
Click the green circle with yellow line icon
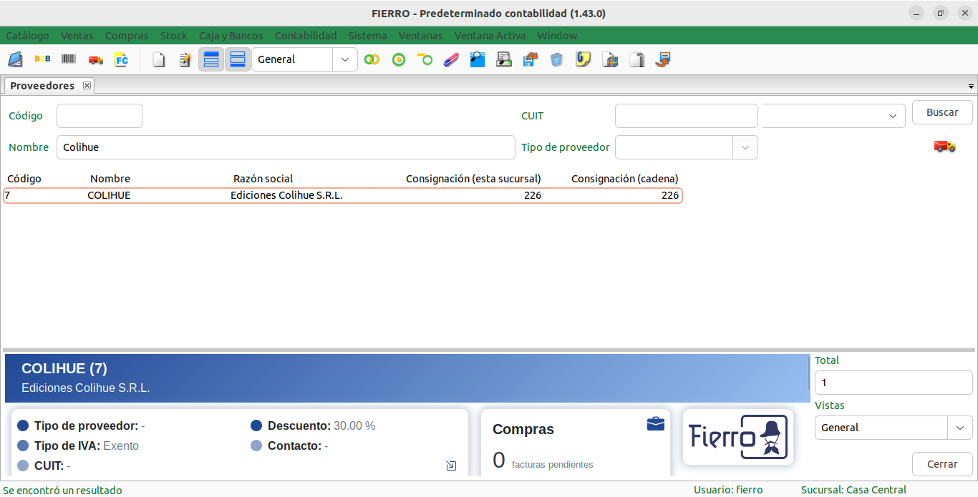[425, 59]
